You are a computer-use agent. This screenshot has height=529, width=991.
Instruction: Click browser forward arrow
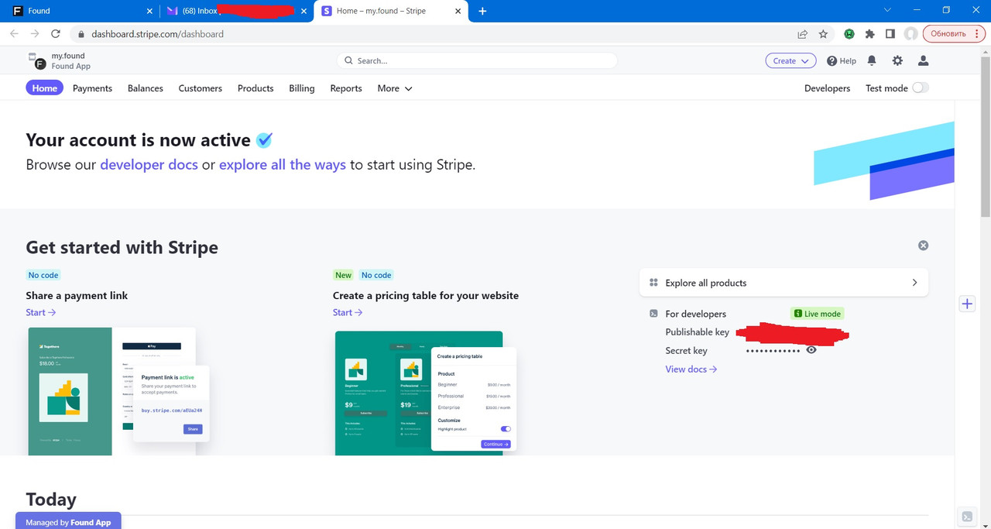tap(34, 34)
